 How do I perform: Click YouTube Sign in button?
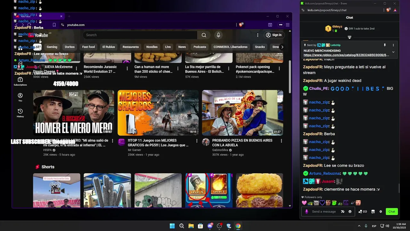coord(274,35)
